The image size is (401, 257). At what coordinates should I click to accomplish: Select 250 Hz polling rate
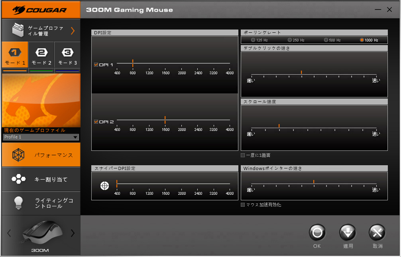(290, 40)
